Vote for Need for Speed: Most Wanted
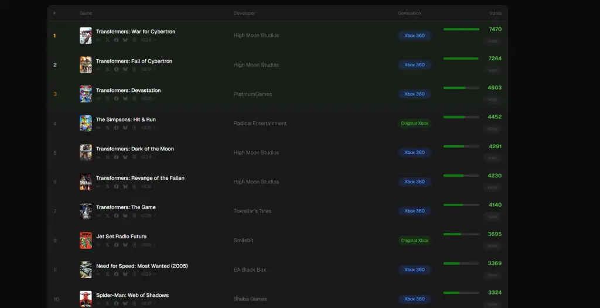 point(492,275)
